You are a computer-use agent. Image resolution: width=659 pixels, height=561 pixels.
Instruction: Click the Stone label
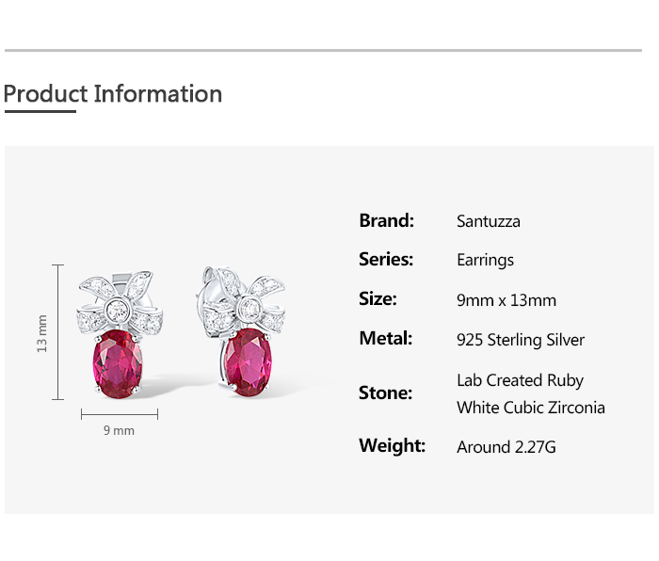385,393
